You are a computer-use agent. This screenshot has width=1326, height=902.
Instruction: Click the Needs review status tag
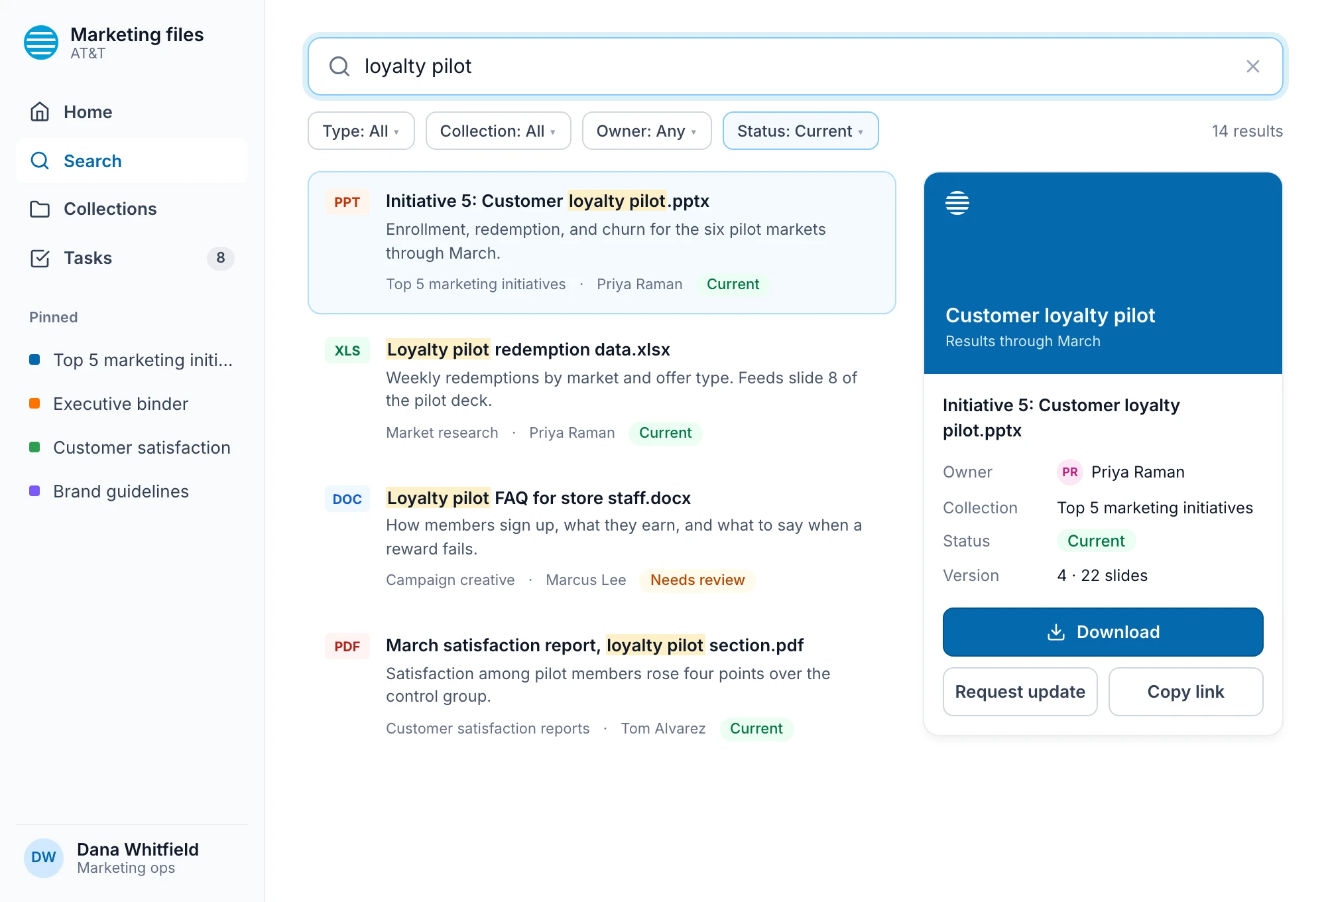[x=697, y=580]
